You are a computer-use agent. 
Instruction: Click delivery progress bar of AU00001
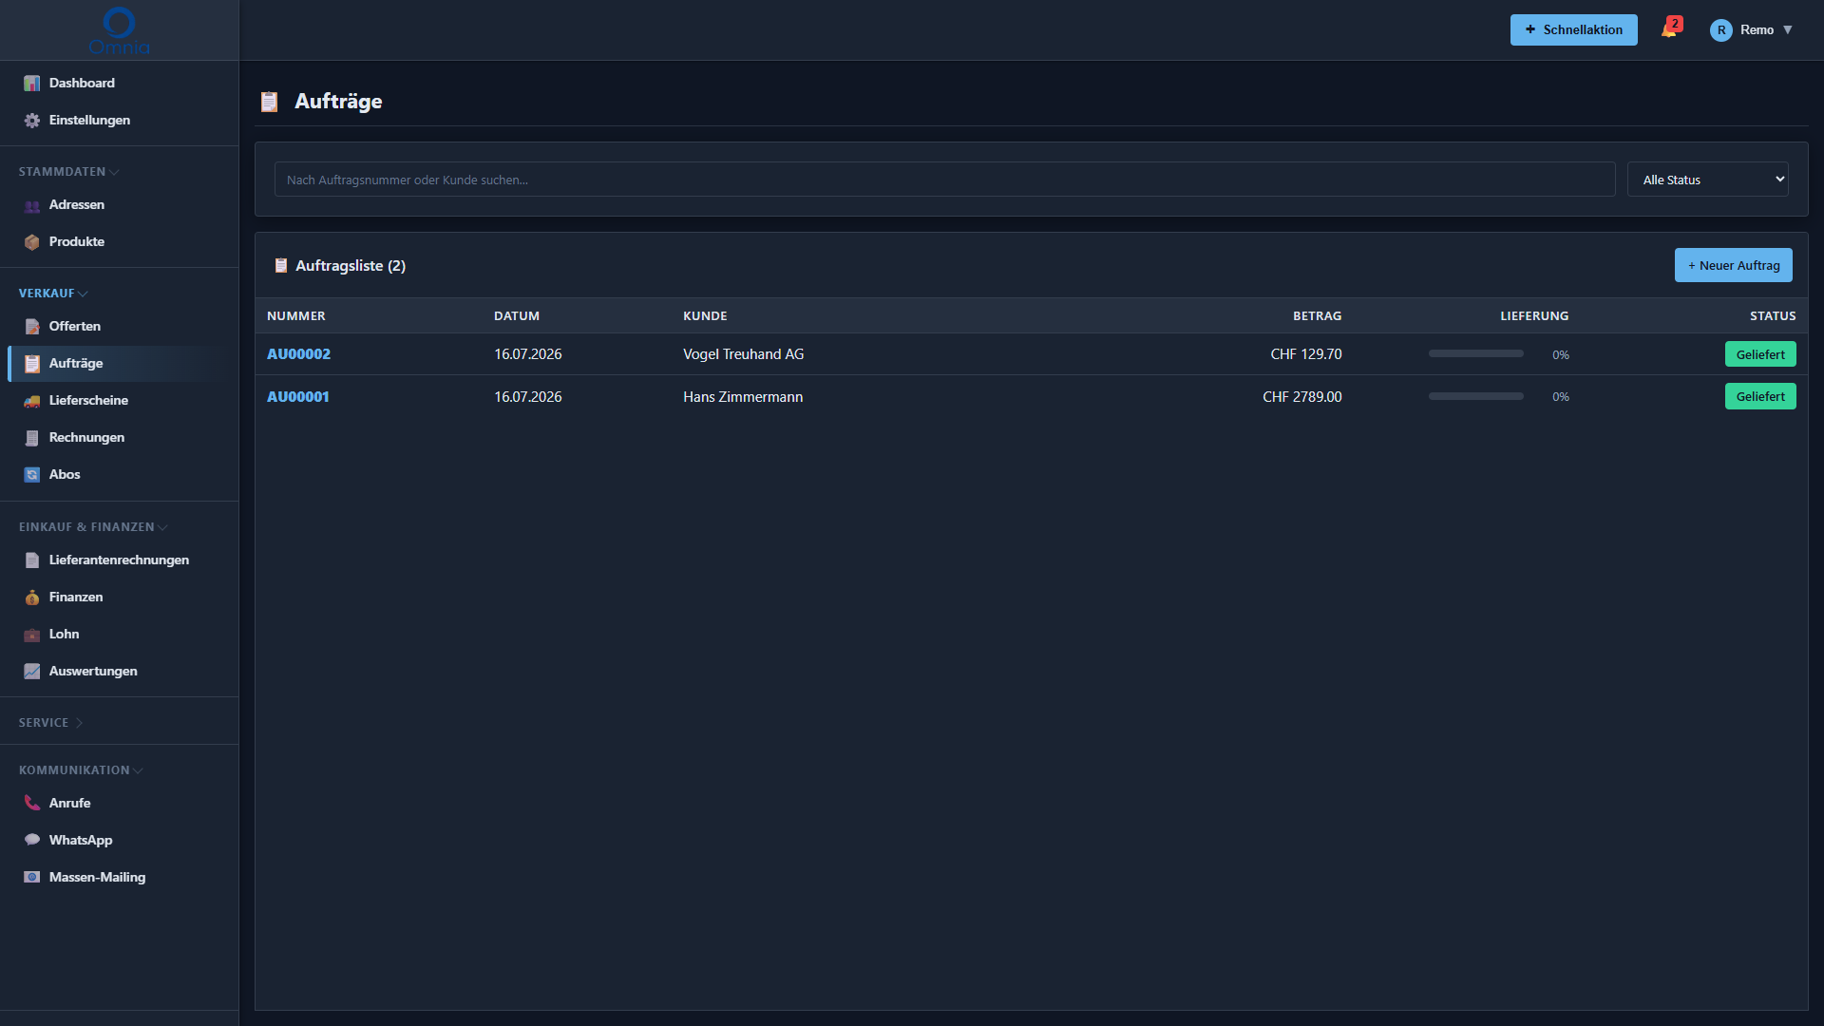coord(1475,397)
